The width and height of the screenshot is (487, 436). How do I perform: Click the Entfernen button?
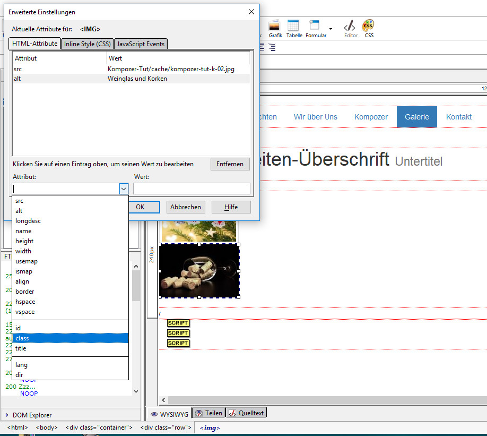point(230,164)
